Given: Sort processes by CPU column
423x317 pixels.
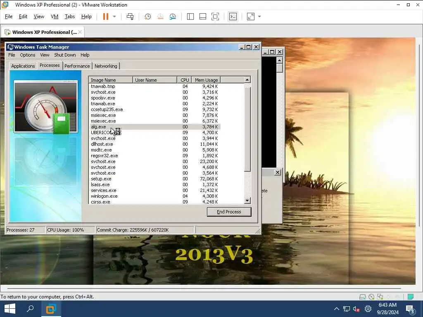Looking at the screenshot, I should [x=184, y=80].
